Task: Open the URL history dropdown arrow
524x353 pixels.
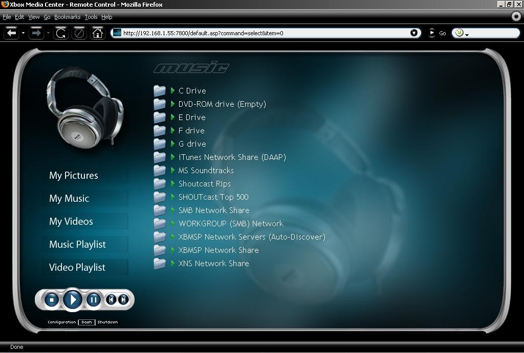Action: pos(413,33)
